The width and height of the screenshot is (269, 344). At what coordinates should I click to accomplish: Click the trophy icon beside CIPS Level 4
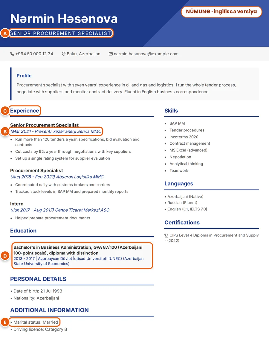click(x=166, y=236)
